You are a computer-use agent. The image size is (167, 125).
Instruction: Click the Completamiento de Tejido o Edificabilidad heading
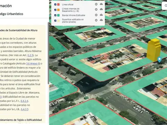pos(21,120)
